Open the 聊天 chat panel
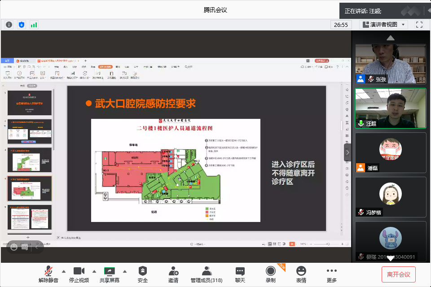Screen dimensions: 431x287 240,274
